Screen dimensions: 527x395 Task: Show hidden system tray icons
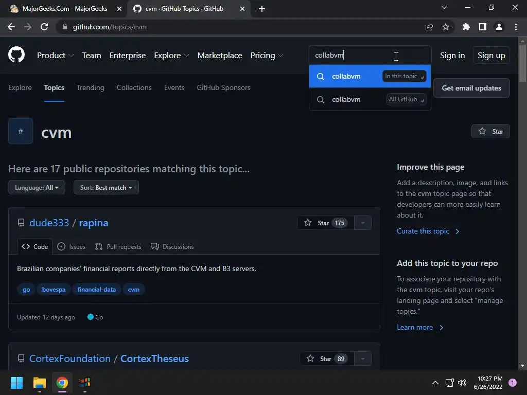click(435, 383)
